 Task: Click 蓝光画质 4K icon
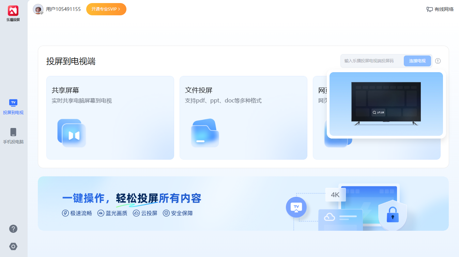(101, 213)
